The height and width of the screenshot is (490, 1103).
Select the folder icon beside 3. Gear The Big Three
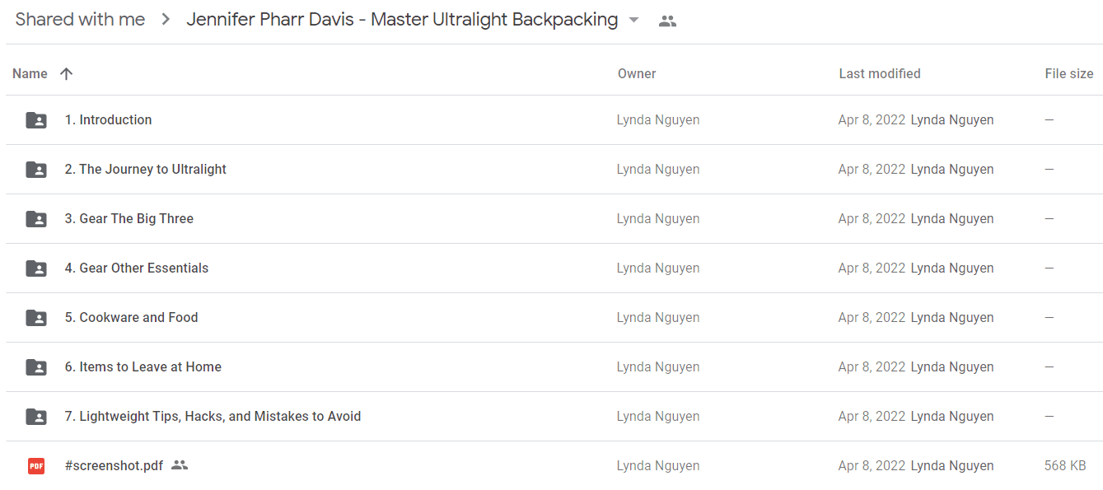coord(36,219)
